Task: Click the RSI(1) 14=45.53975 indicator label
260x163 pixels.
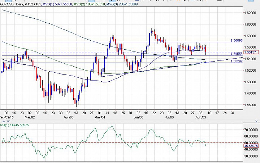Action: [14, 125]
